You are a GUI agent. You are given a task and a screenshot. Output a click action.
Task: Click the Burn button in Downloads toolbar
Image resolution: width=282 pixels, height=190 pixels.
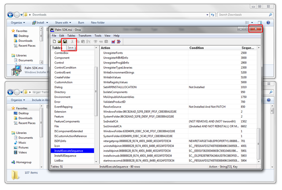tap(81, 22)
